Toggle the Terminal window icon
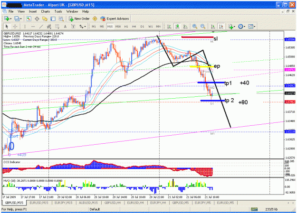This screenshot has height=213, width=297. [53, 19]
